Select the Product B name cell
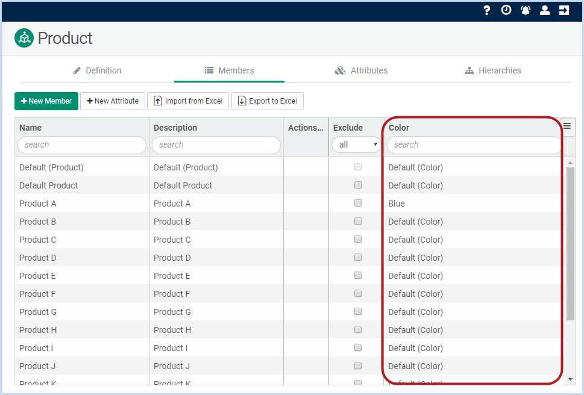This screenshot has width=584, height=395. [82, 222]
